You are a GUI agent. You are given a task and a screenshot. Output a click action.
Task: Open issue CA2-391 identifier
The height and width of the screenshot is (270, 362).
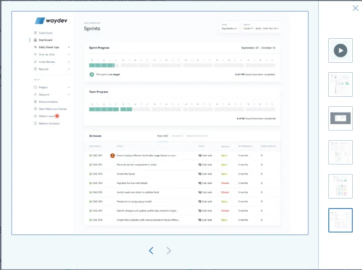(x=97, y=156)
